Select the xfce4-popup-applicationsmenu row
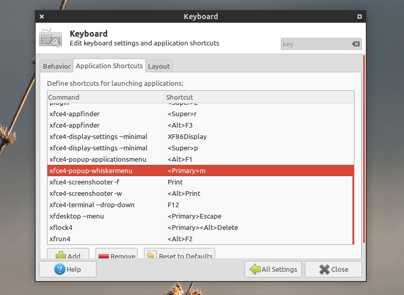Viewport: 404px width, 295px height. click(200, 159)
